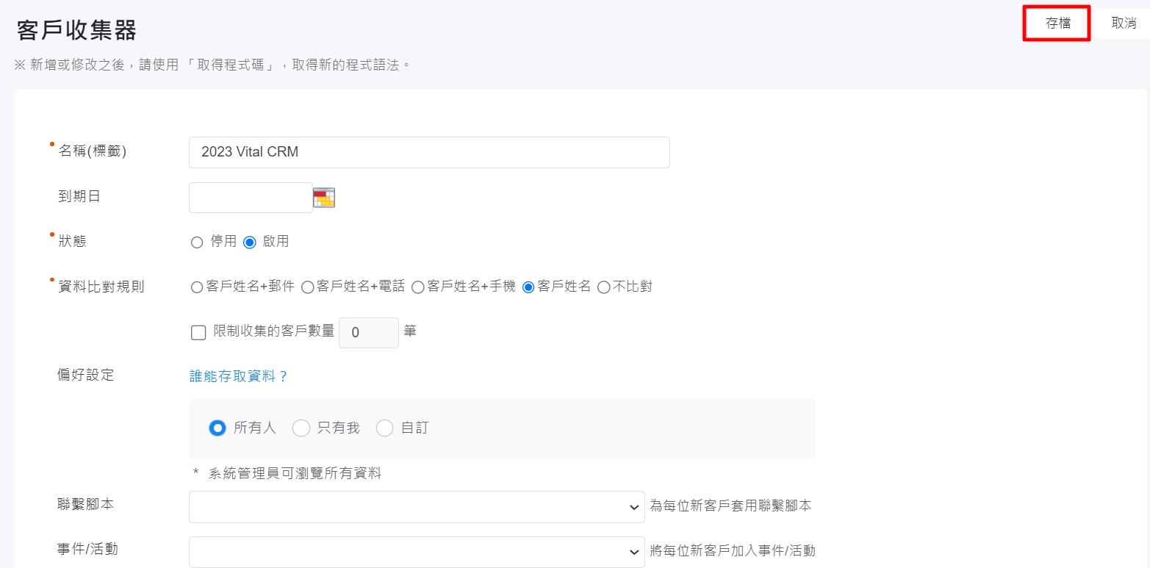Click the 存檔 save button
Screen dimensions: 1150x568
[x=1057, y=24]
